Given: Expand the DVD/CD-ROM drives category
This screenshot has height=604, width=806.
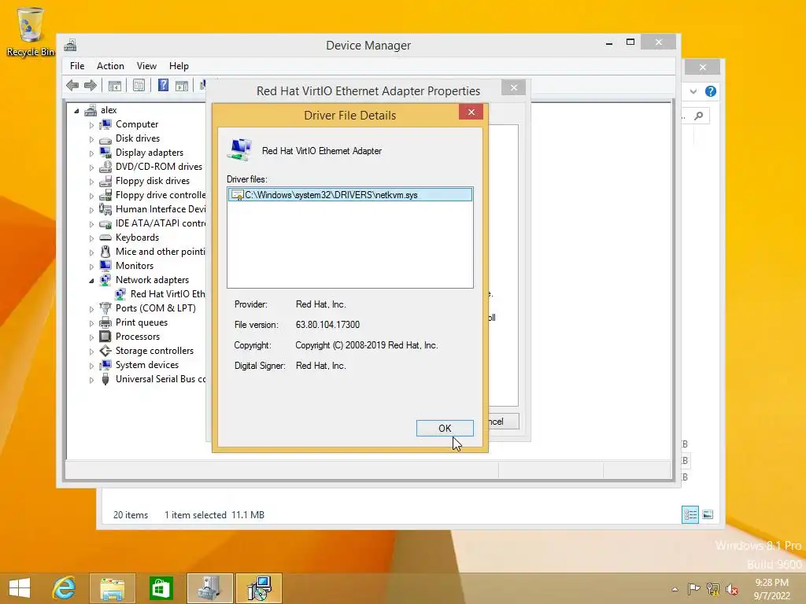Looking at the screenshot, I should [91, 168].
